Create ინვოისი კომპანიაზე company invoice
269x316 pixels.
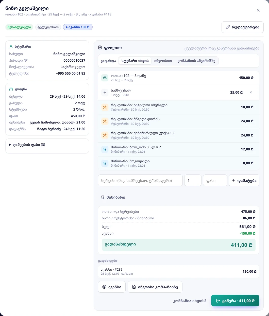pos(155,287)
